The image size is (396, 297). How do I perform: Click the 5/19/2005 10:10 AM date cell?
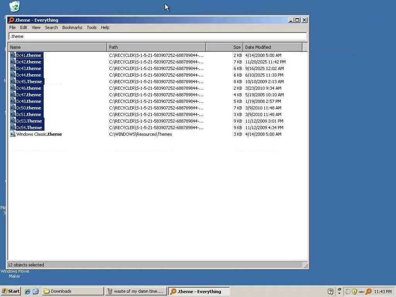tap(265, 95)
